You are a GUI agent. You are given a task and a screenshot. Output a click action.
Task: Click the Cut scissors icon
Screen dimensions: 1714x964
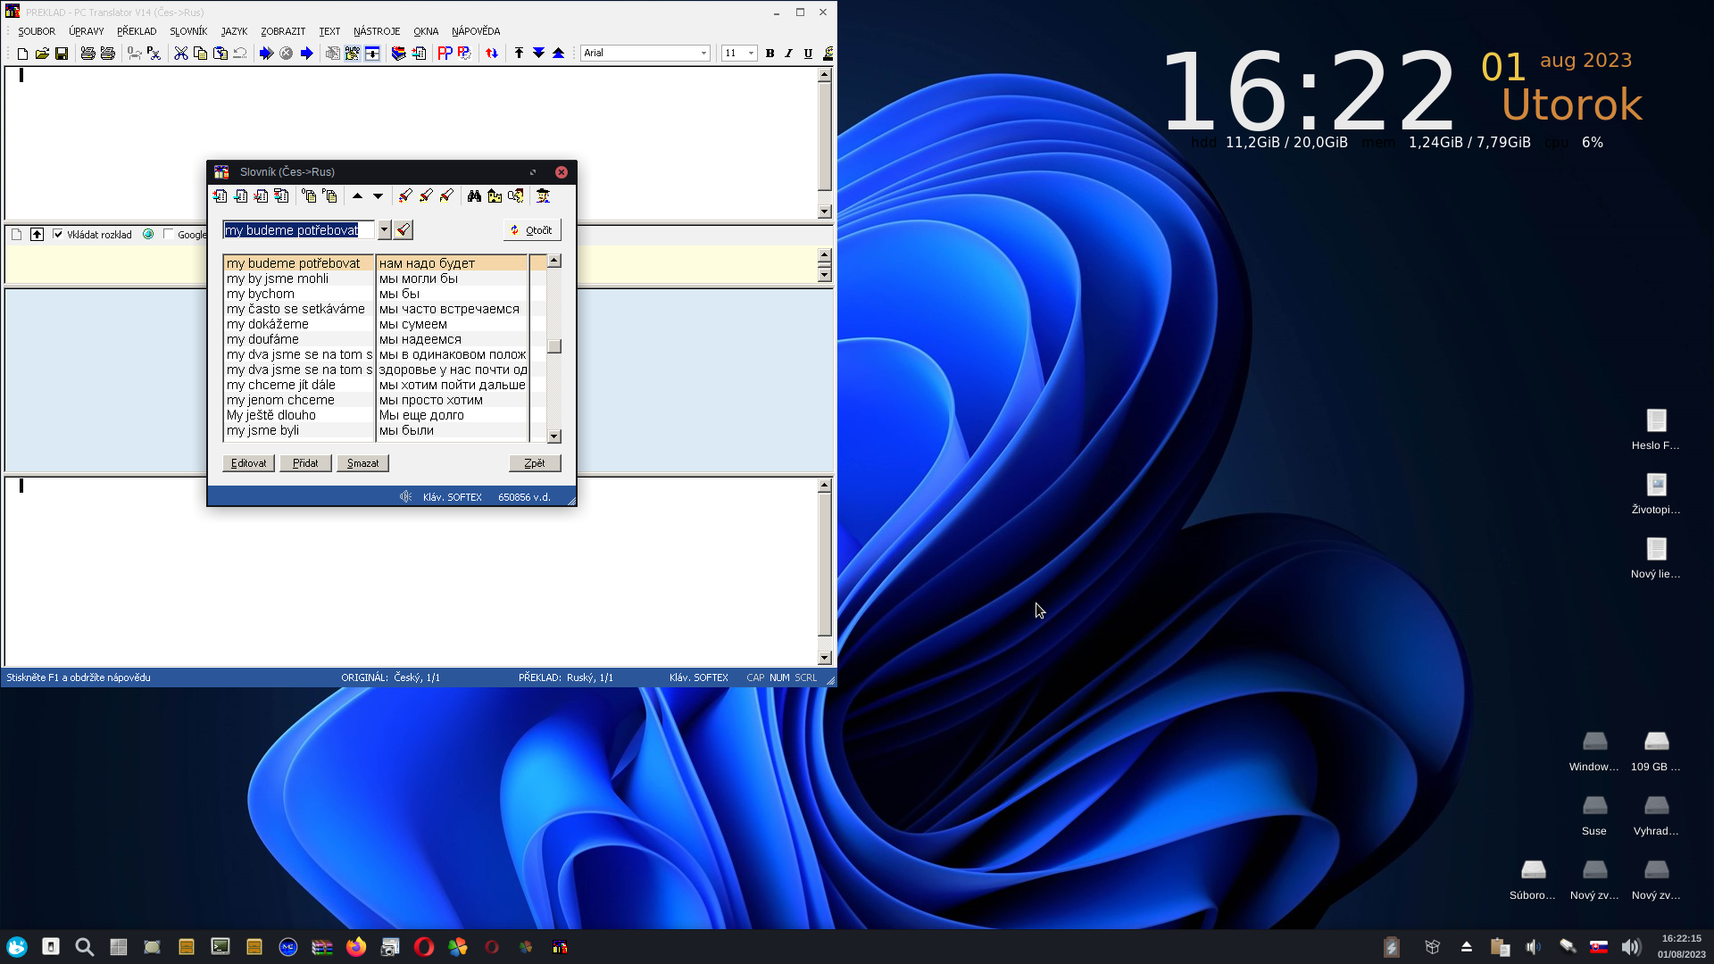coord(180,54)
